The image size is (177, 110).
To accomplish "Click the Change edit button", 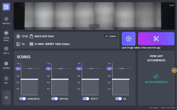I will (x=111, y=36).
